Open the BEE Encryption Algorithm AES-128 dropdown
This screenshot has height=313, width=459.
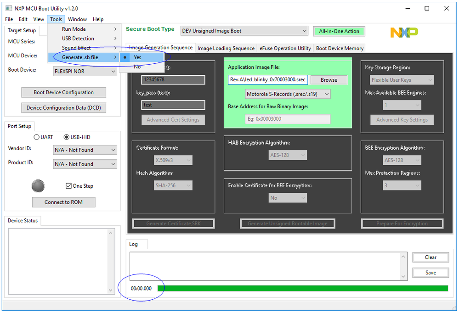[x=402, y=160]
